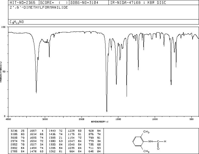The image size is (199, 154).
Task: Select IR-NIDA-47168 : KBR DISC label
Action: point(138,3)
